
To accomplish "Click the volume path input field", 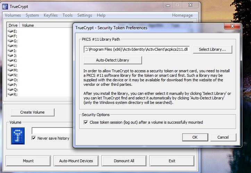I will [x=52, y=131].
